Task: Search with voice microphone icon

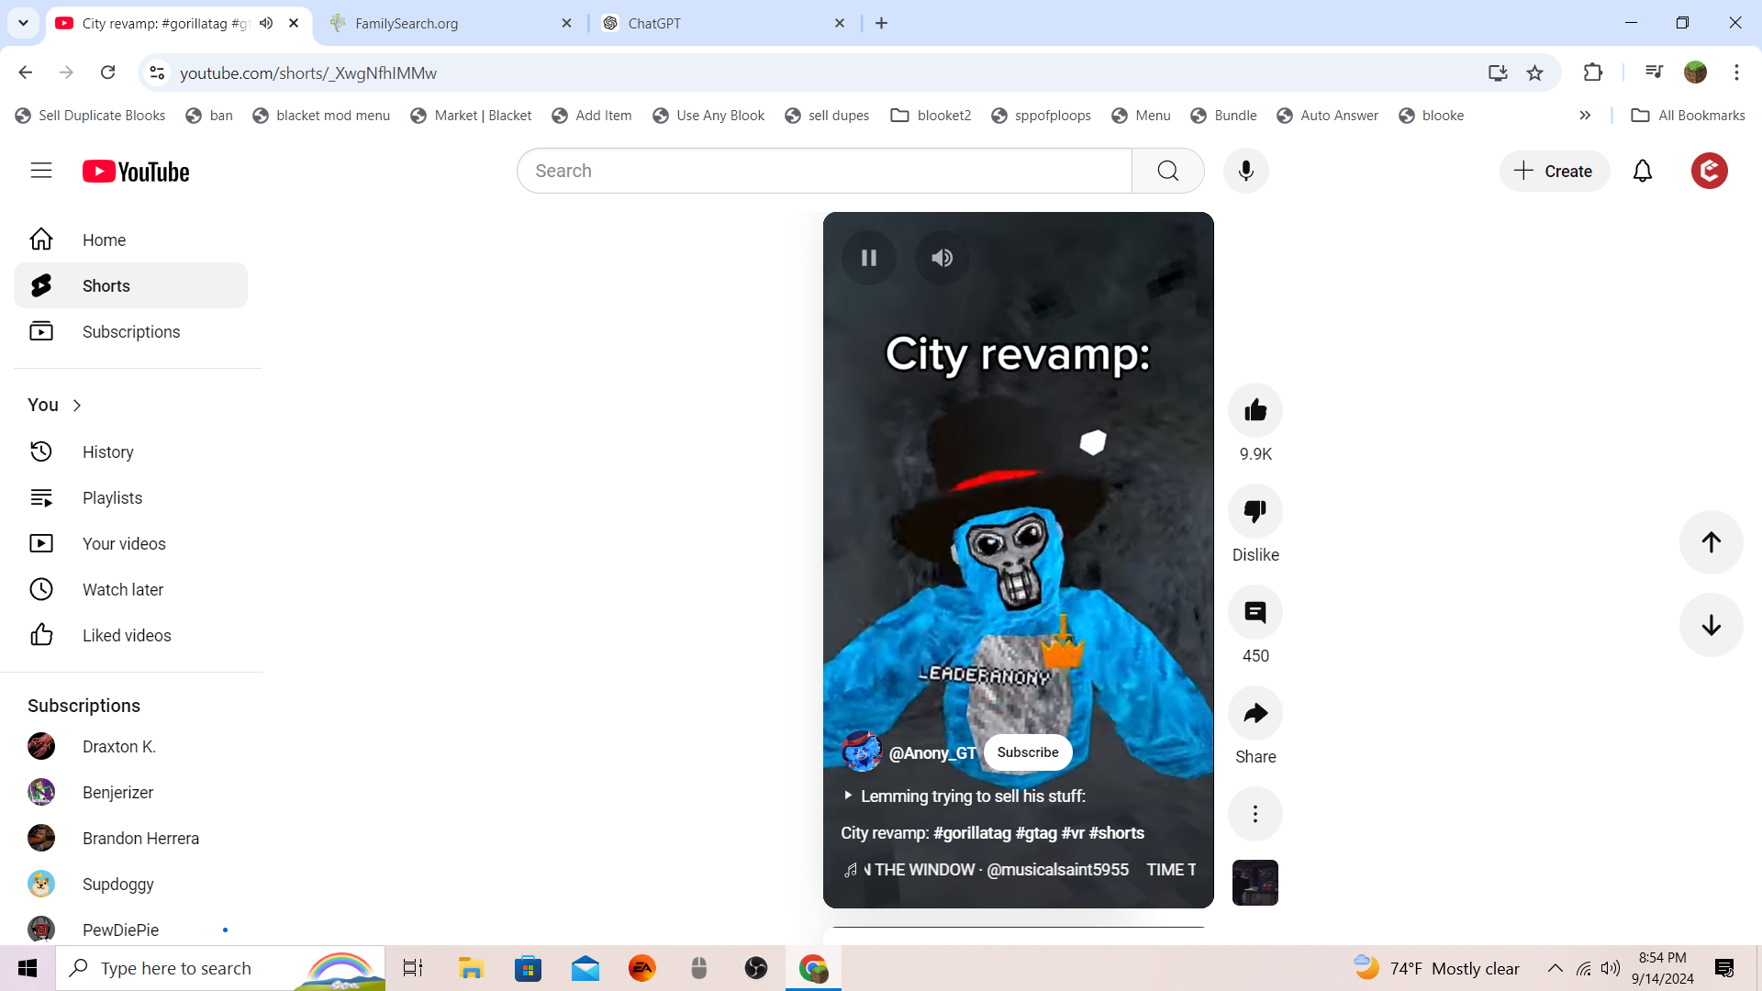Action: click(x=1245, y=172)
